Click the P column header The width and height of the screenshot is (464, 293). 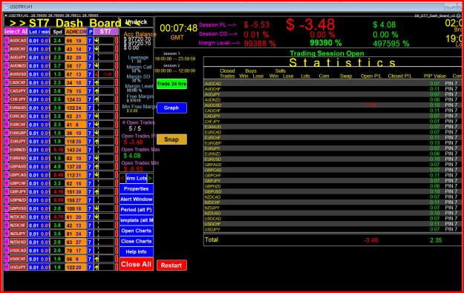(x=91, y=32)
